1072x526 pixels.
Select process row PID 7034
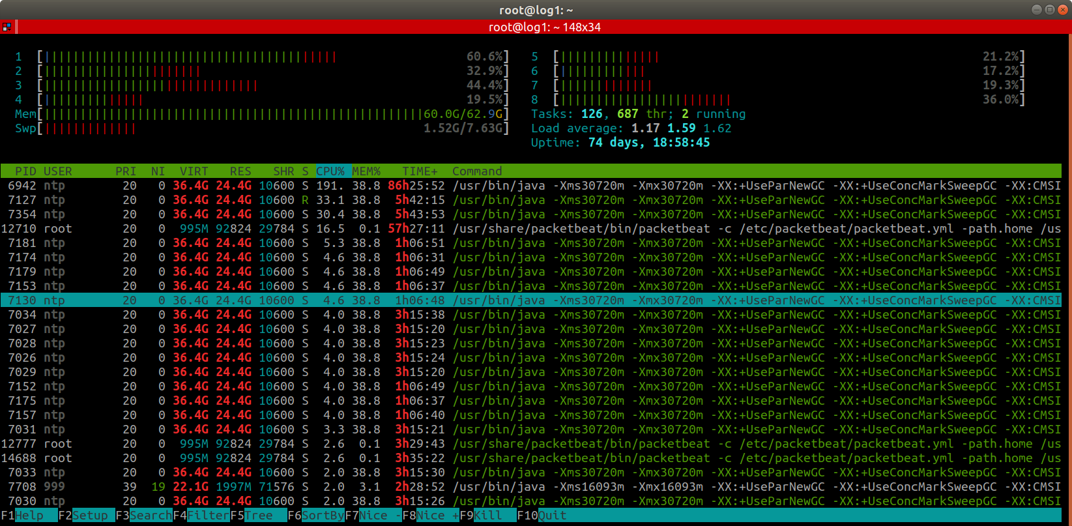pyautogui.click(x=531, y=315)
